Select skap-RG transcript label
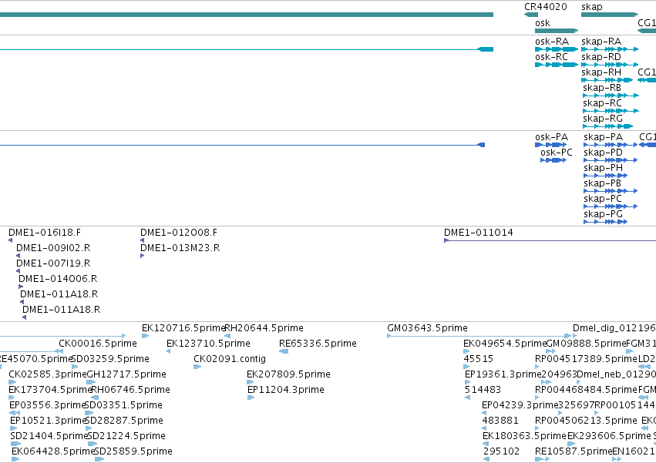This screenshot has width=656, height=463. pos(603,119)
